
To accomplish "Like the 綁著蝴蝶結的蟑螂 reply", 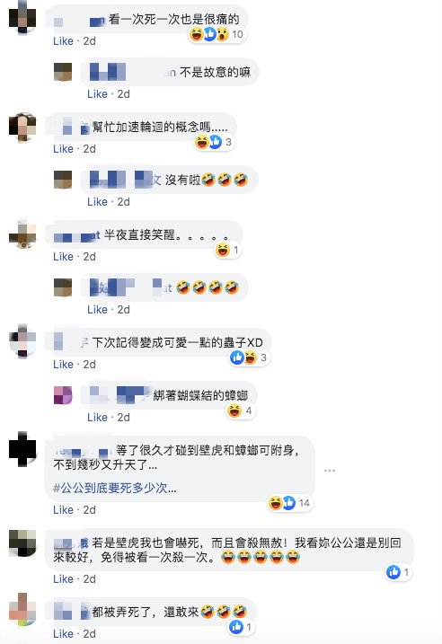I will click(97, 418).
